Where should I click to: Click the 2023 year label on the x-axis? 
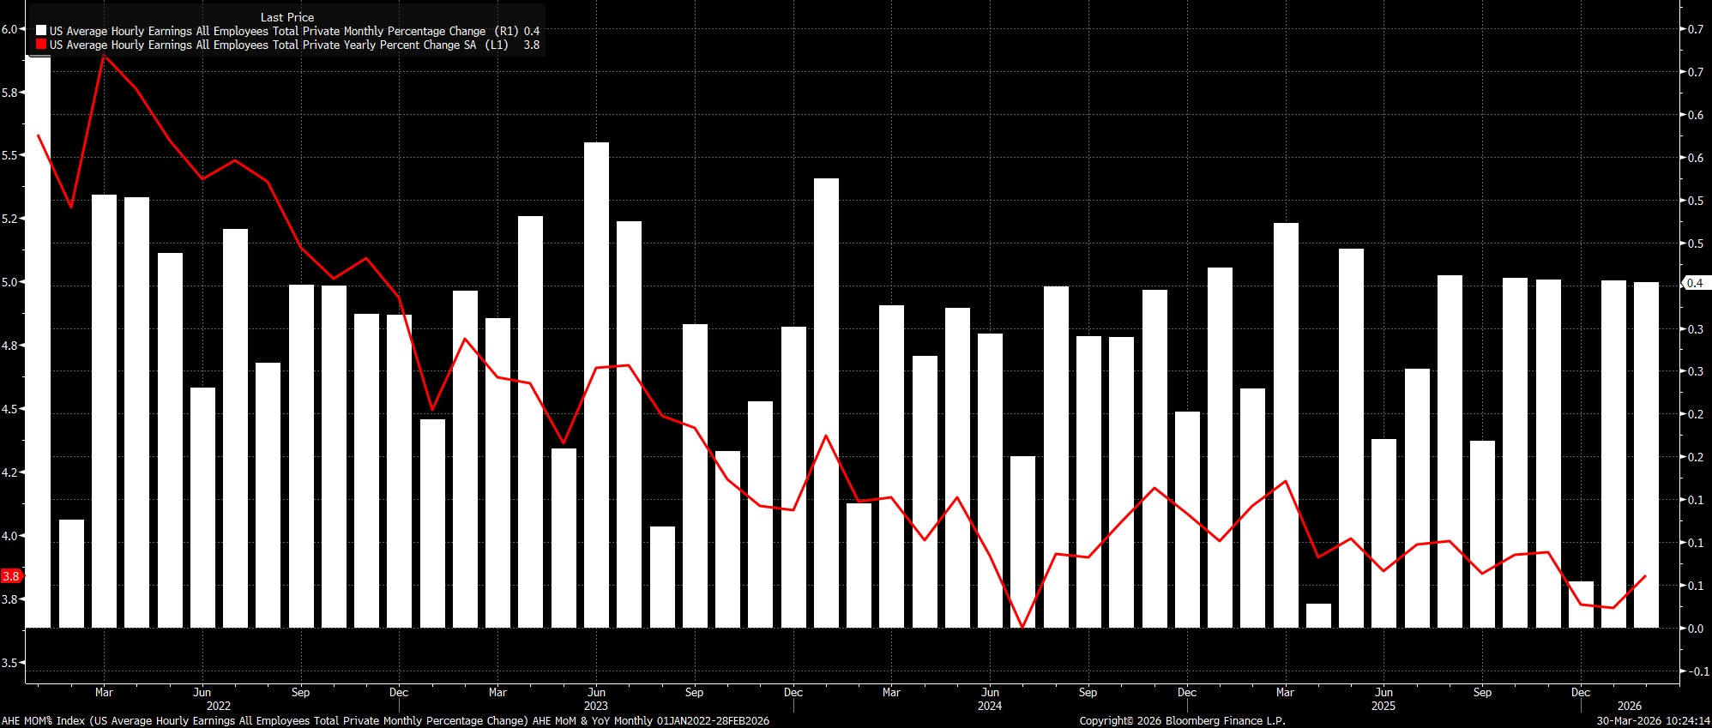click(x=596, y=706)
